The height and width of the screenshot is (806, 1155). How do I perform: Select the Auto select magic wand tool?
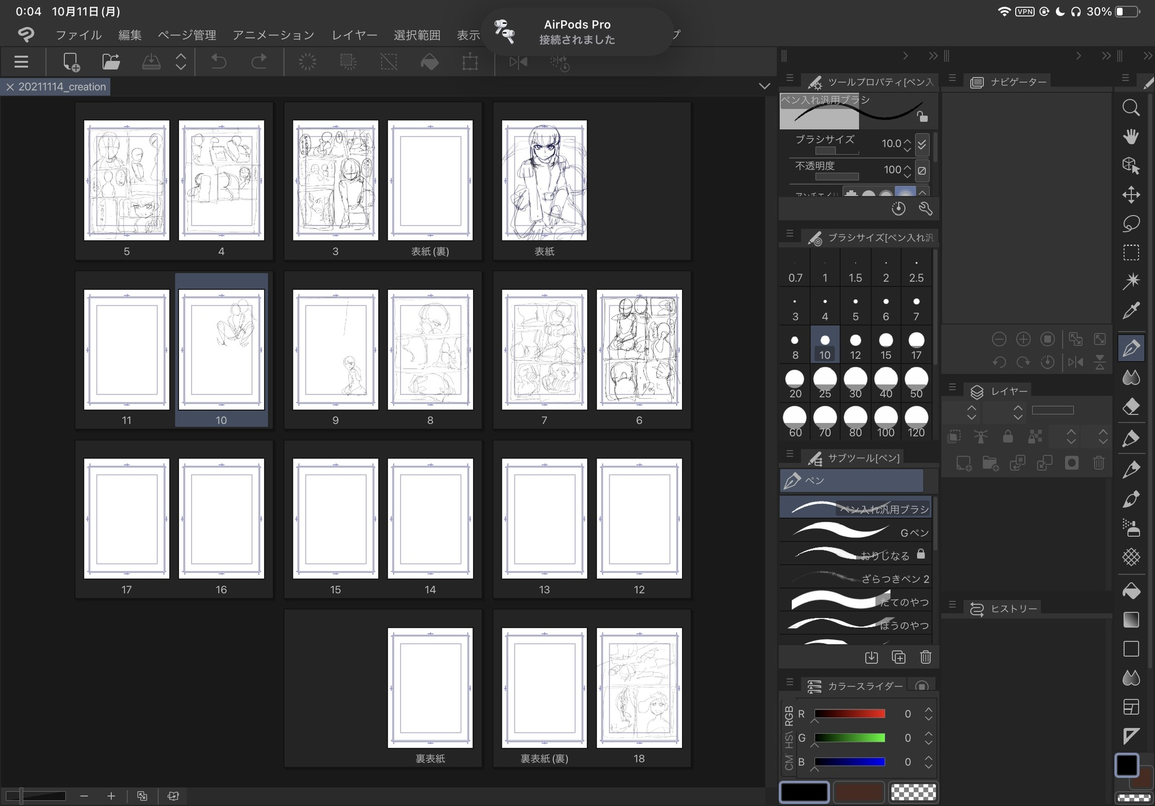pyautogui.click(x=1131, y=281)
